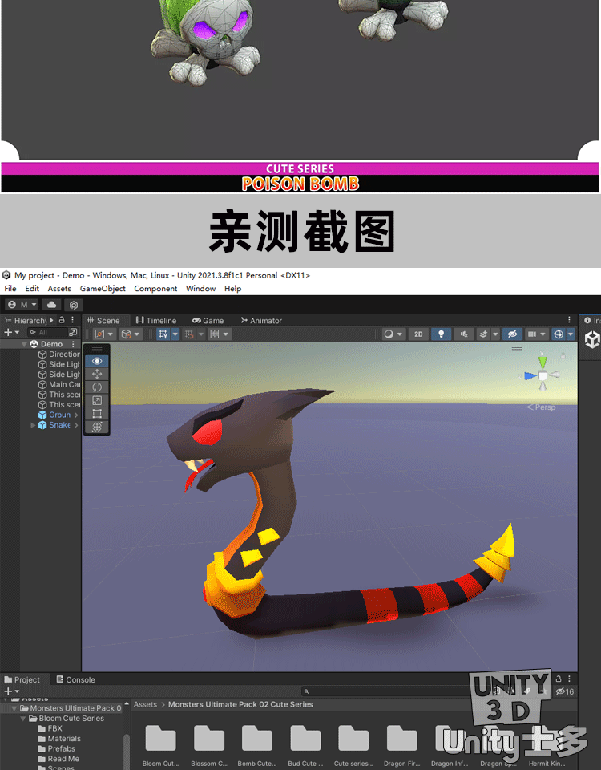The image size is (601, 770).
Task: Toggle 2D view mode
Action: click(418, 334)
